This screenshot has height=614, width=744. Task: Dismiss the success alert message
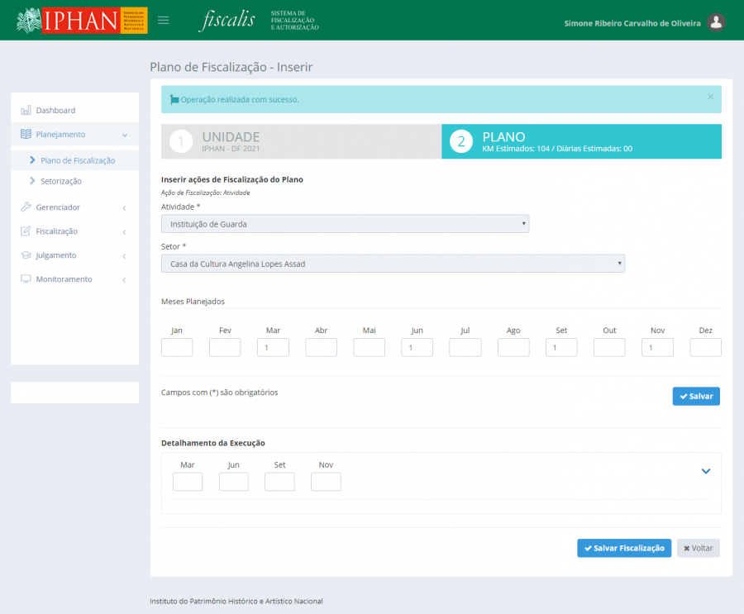[x=709, y=97]
